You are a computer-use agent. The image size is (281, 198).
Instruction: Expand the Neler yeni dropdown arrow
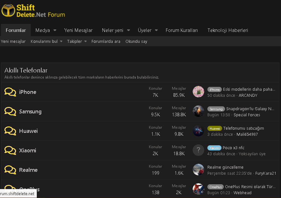(128, 30)
